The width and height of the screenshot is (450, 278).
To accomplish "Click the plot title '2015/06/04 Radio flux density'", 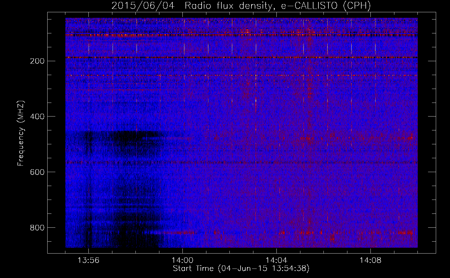I will click(241, 6).
